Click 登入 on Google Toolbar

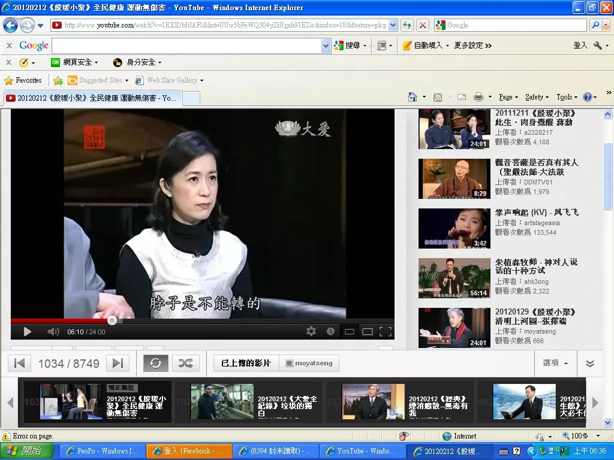tap(580, 46)
